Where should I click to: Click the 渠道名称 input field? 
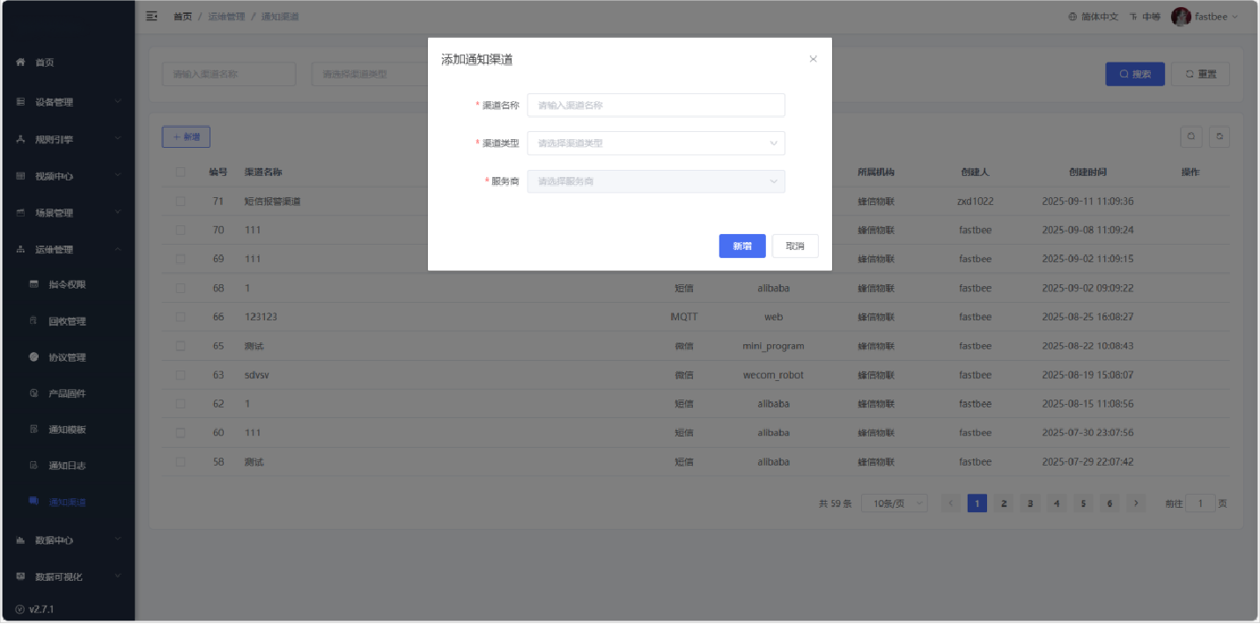click(655, 106)
